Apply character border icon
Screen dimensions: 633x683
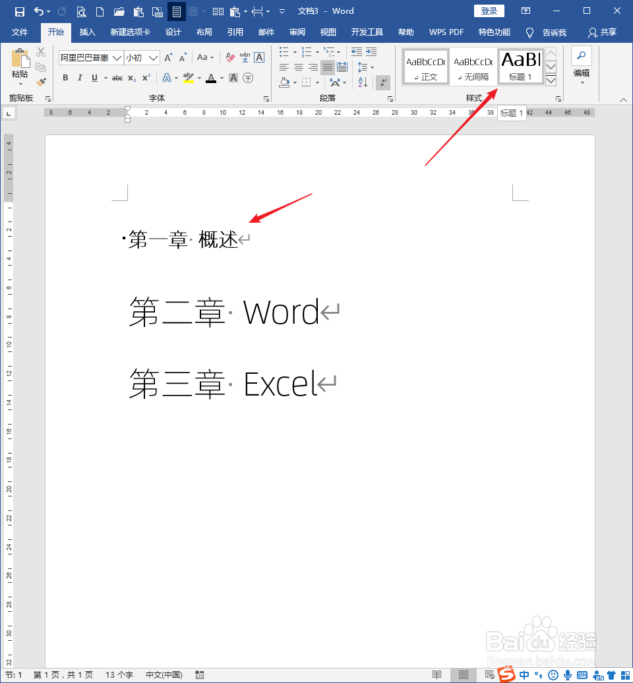pos(259,57)
